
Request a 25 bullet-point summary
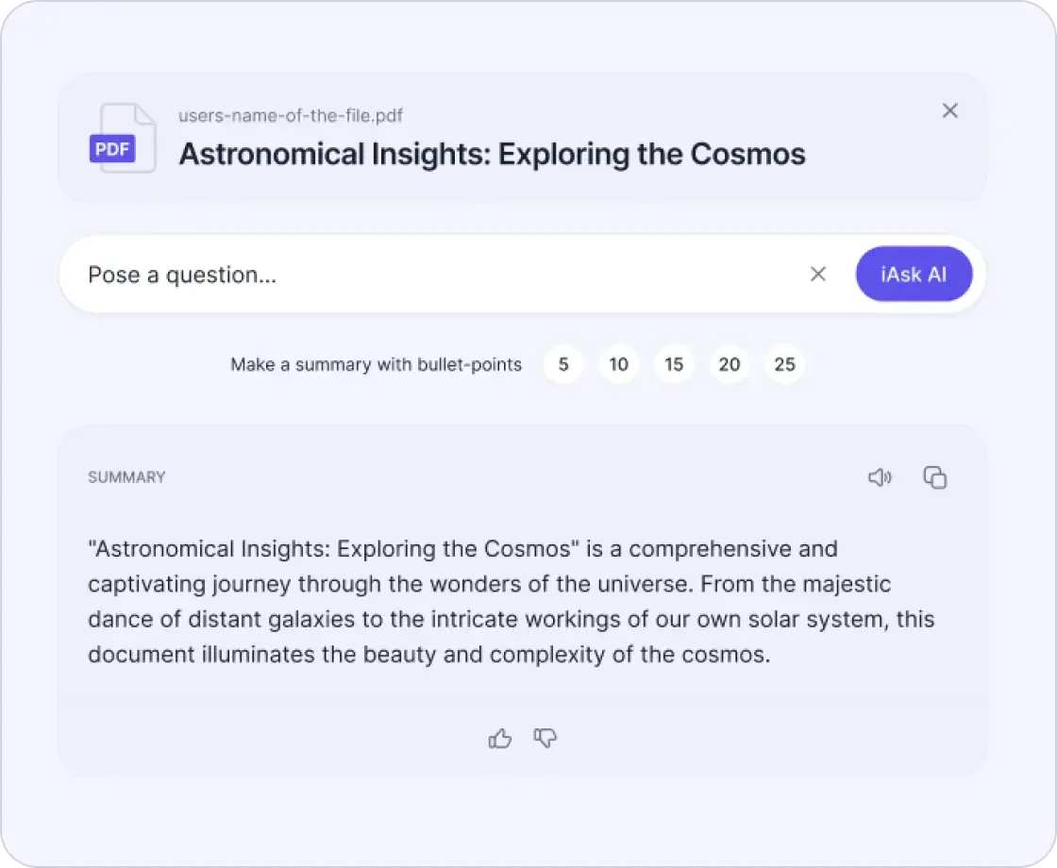tap(784, 364)
